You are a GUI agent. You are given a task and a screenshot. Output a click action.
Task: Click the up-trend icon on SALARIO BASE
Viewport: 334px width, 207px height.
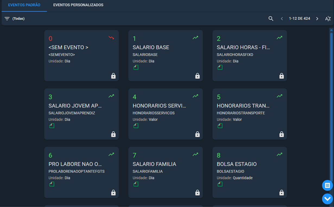tap(195, 38)
